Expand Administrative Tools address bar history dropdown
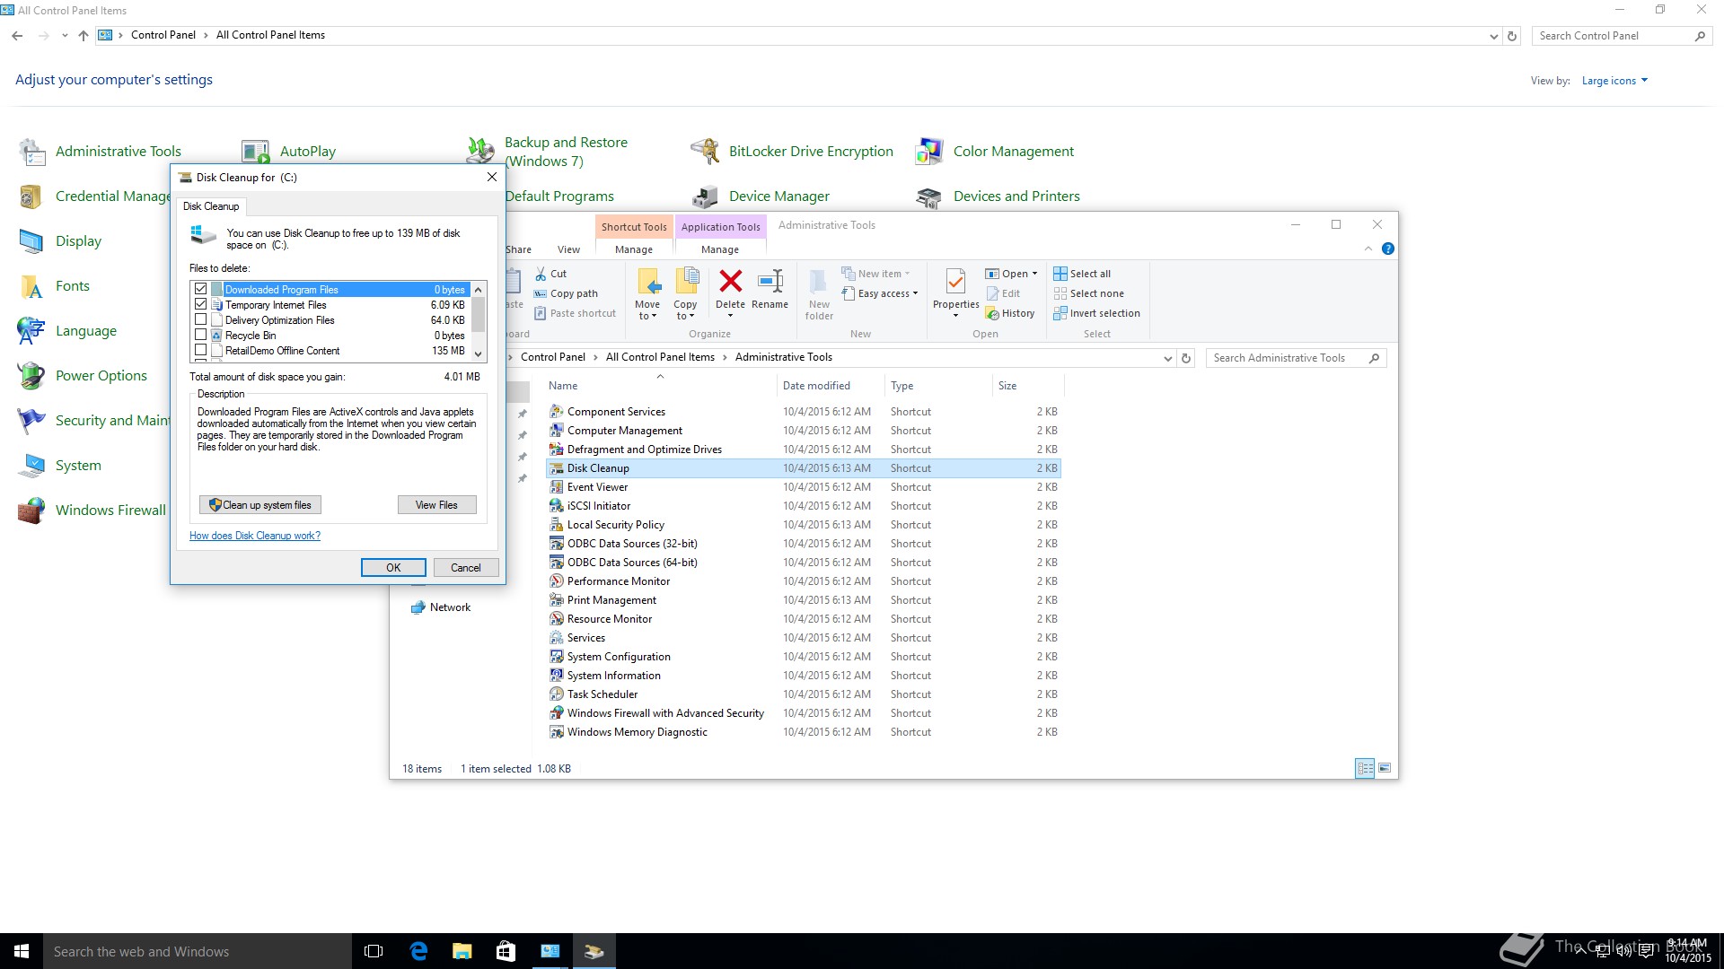The width and height of the screenshot is (1724, 969). click(1167, 358)
